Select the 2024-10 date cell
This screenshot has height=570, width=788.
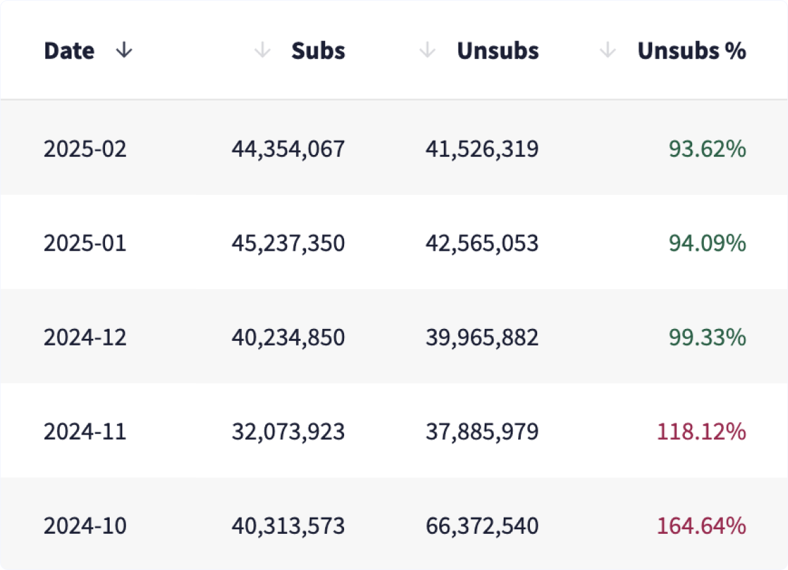pos(85,526)
